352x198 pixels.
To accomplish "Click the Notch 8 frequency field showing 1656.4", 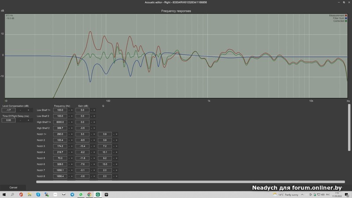I will point(60,176).
